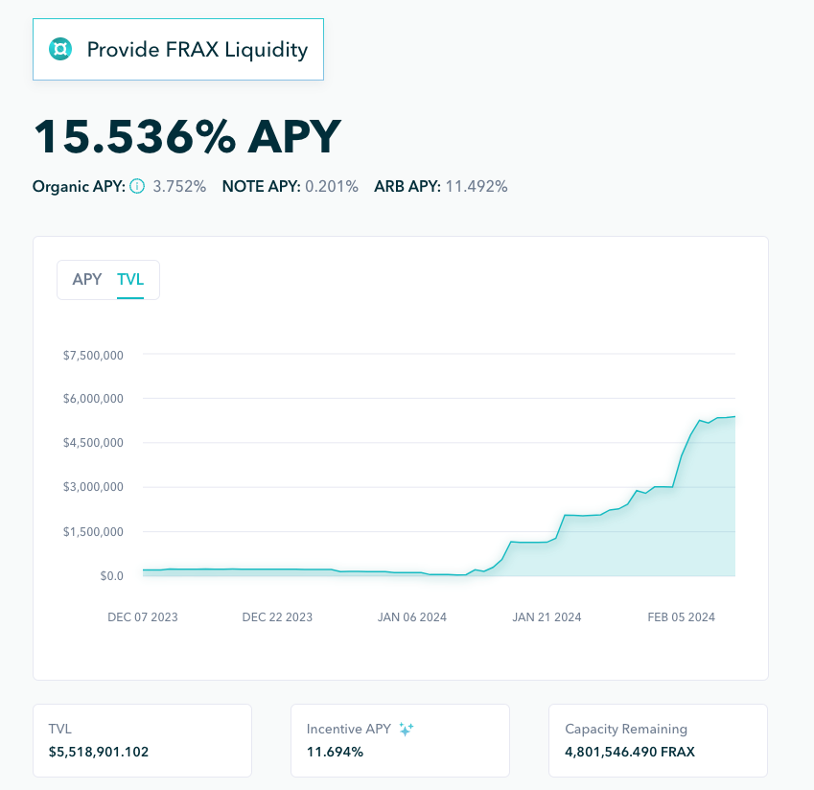Screen dimensions: 814x790
Task: Click the FEB 05 2024 axis date
Action: point(681,617)
